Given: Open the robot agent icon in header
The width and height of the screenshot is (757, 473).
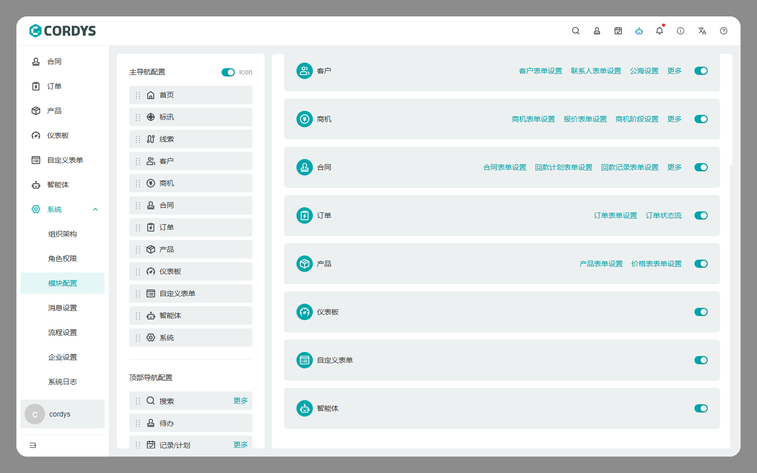Looking at the screenshot, I should [639, 31].
